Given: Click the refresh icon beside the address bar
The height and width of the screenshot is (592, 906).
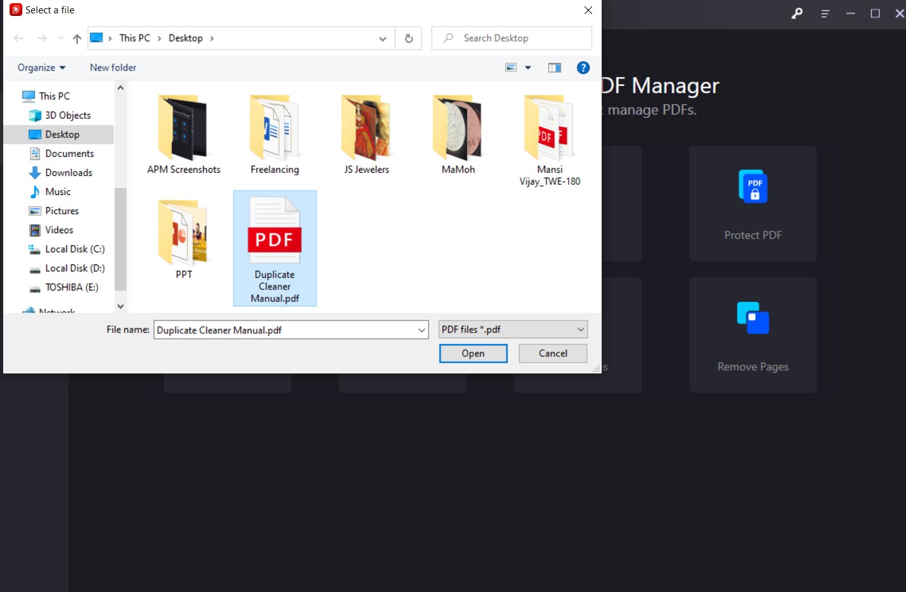Looking at the screenshot, I should point(408,38).
